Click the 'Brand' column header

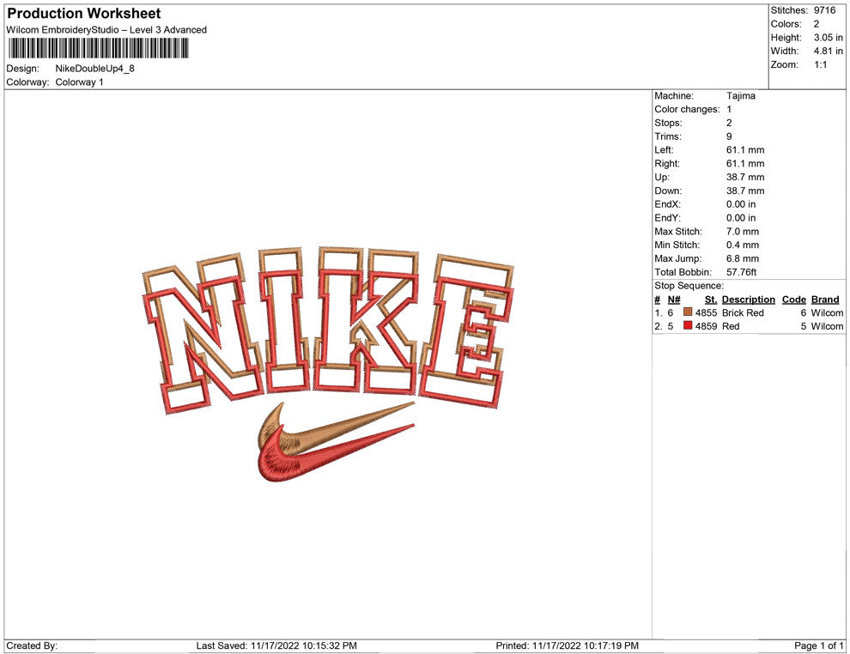pos(825,300)
